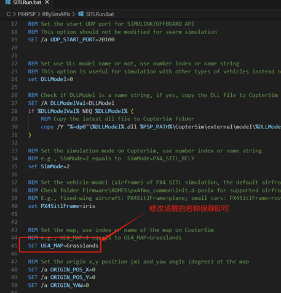
Task: Click 'REM Check folder Firmware\ROMFS' comment
Action: [x=154, y=191]
